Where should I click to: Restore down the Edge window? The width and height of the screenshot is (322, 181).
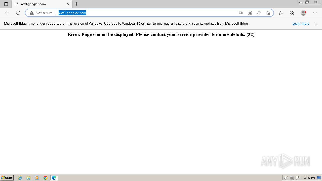pyautogui.click(x=307, y=2)
